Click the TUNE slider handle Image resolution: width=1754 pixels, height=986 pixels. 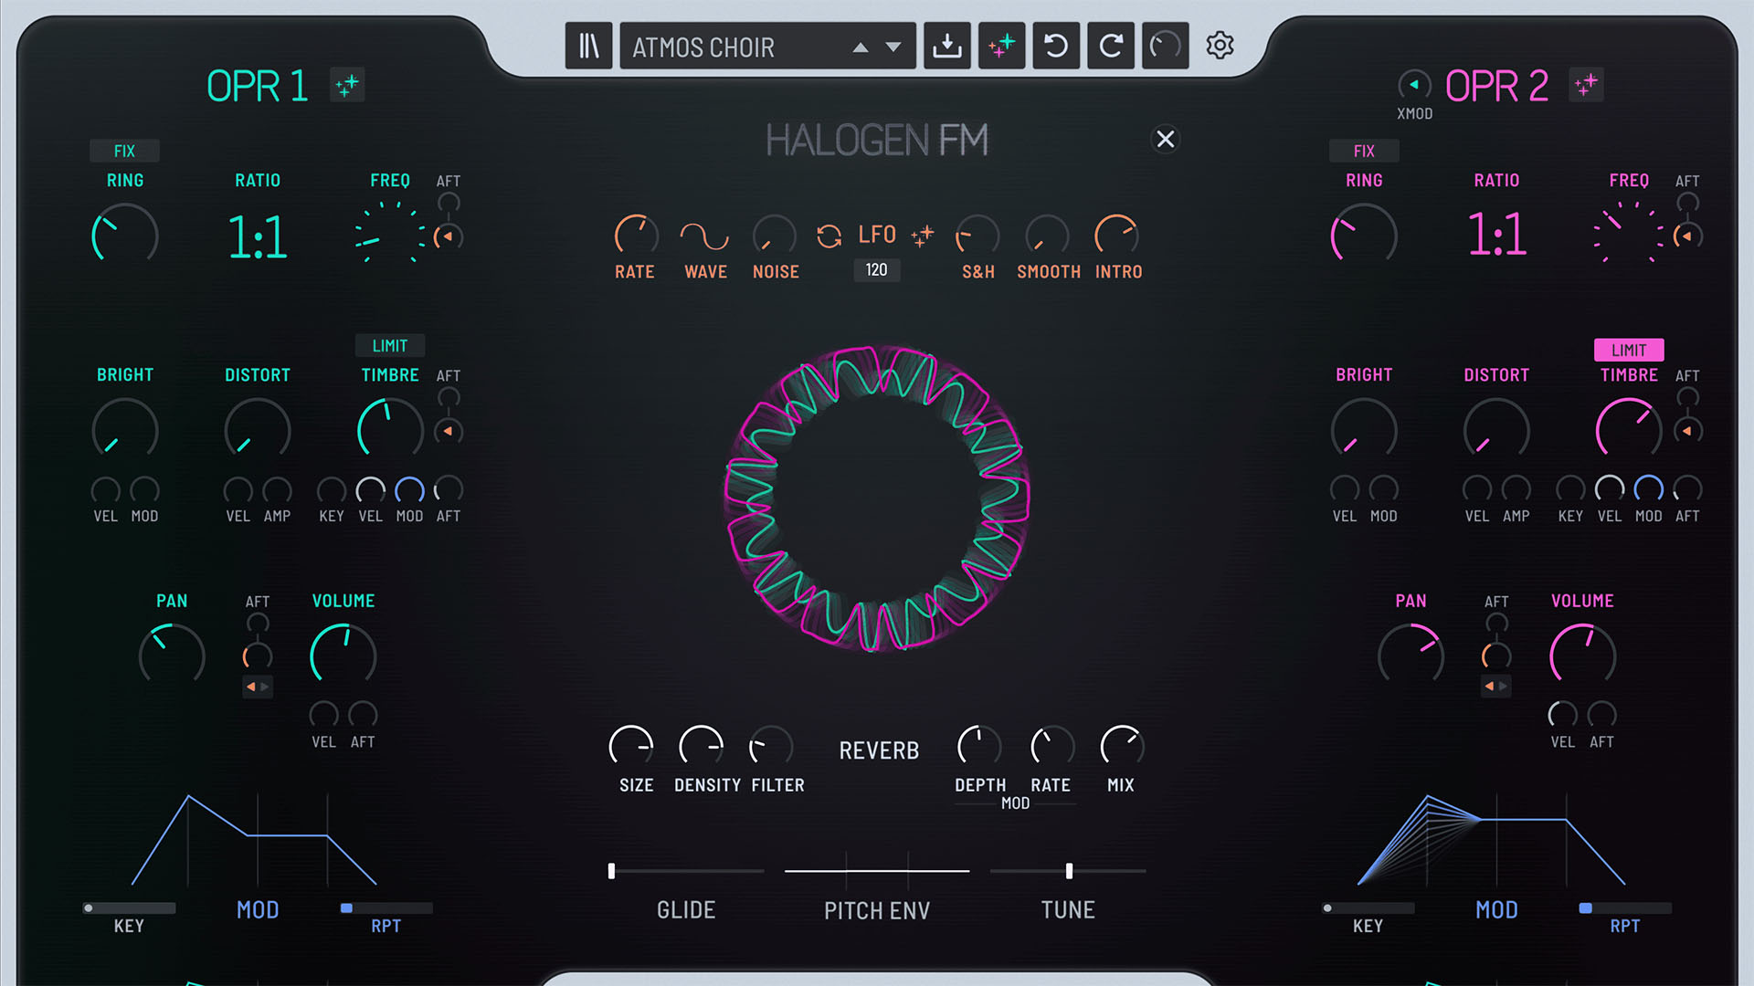(1069, 871)
